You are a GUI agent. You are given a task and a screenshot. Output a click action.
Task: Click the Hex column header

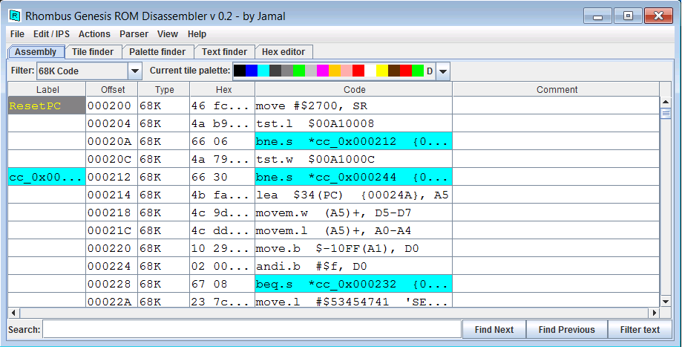pyautogui.click(x=223, y=90)
